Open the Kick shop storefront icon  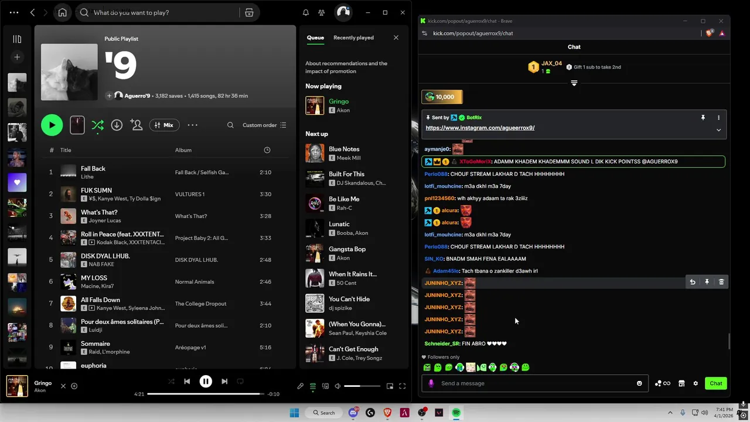click(x=681, y=383)
